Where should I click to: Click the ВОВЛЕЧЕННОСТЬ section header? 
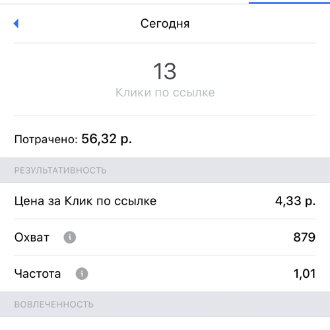click(165, 304)
